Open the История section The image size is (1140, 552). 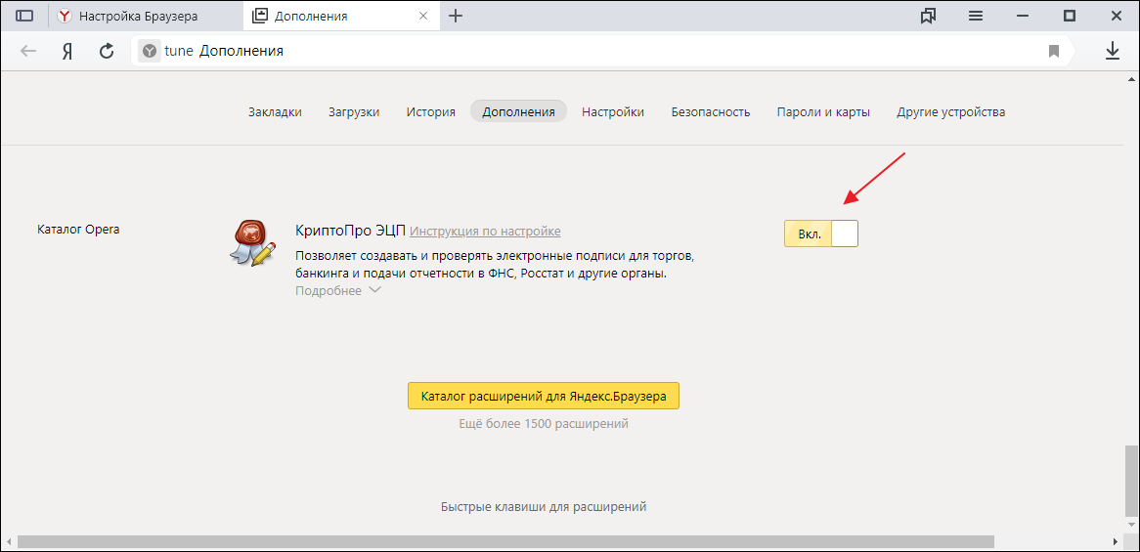[x=431, y=111]
